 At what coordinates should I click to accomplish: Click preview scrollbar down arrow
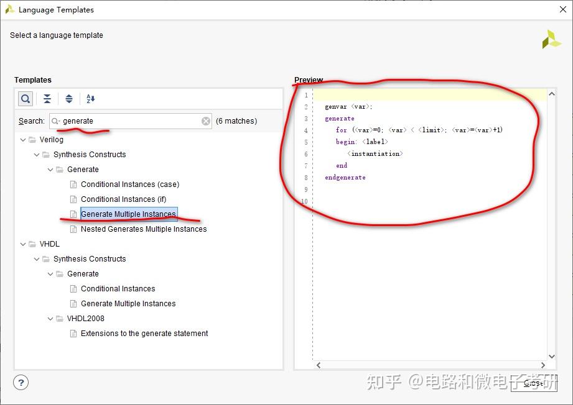(551, 355)
